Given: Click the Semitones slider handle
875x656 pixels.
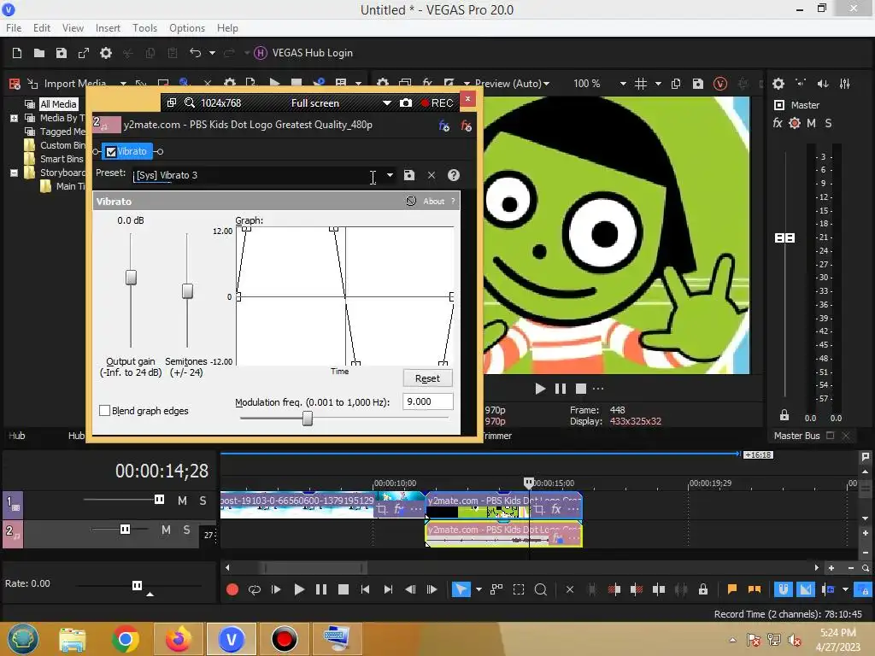Looking at the screenshot, I should pyautogui.click(x=187, y=290).
